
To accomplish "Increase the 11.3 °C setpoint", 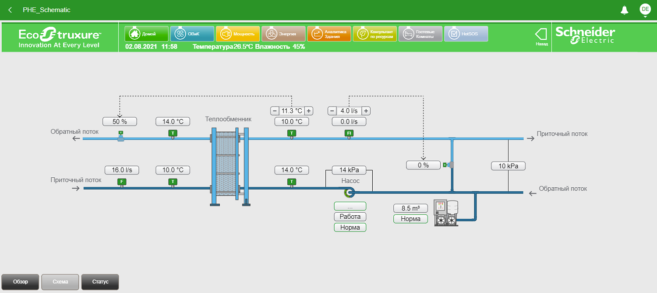I will tap(308, 111).
